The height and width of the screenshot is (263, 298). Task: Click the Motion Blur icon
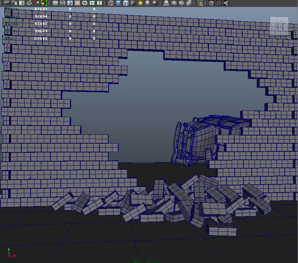[174, 3]
